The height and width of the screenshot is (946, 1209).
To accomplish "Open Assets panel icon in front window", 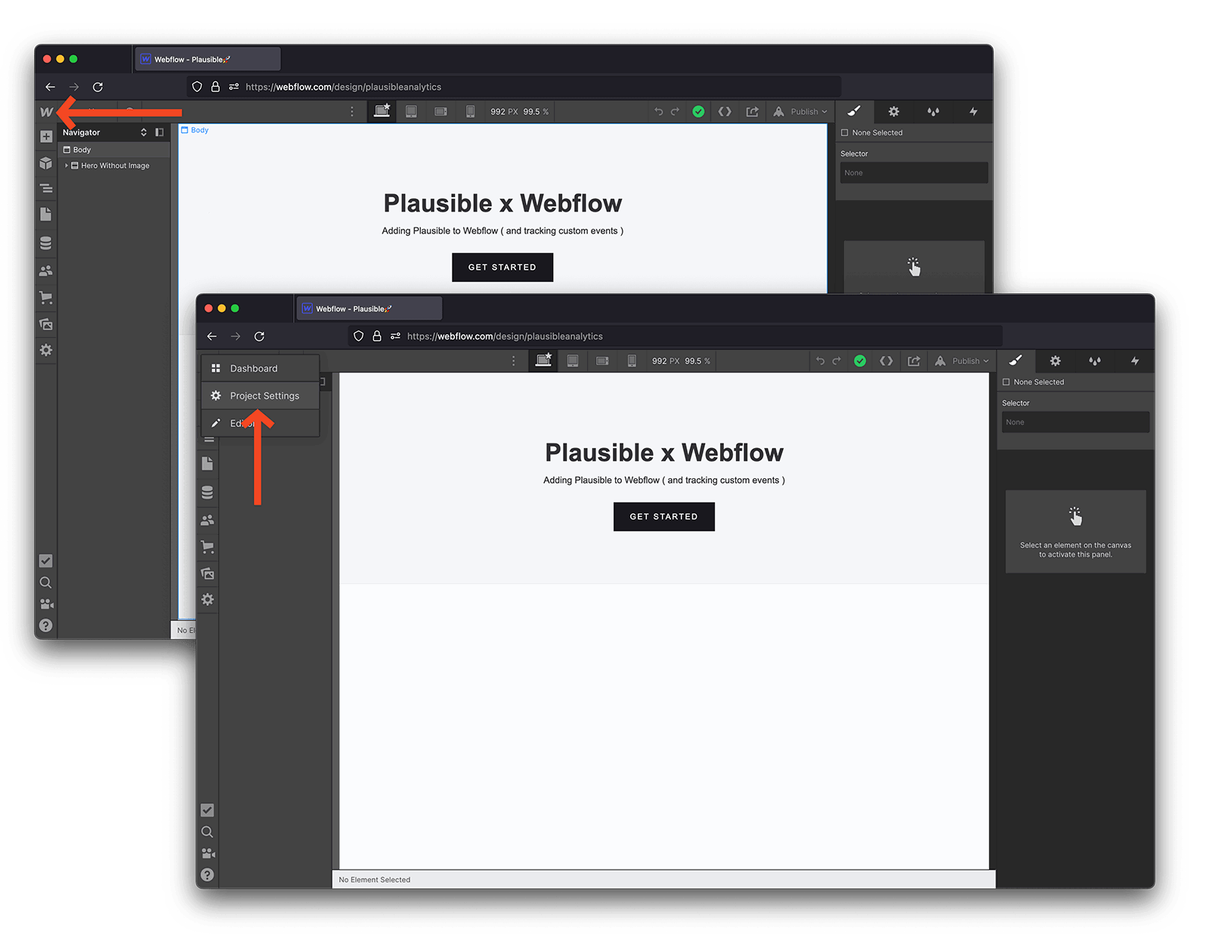I will point(208,573).
